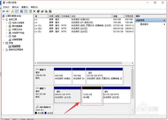Click the Back arrow in toolbar
Viewport: 168px width, 120px height.
(4, 11)
